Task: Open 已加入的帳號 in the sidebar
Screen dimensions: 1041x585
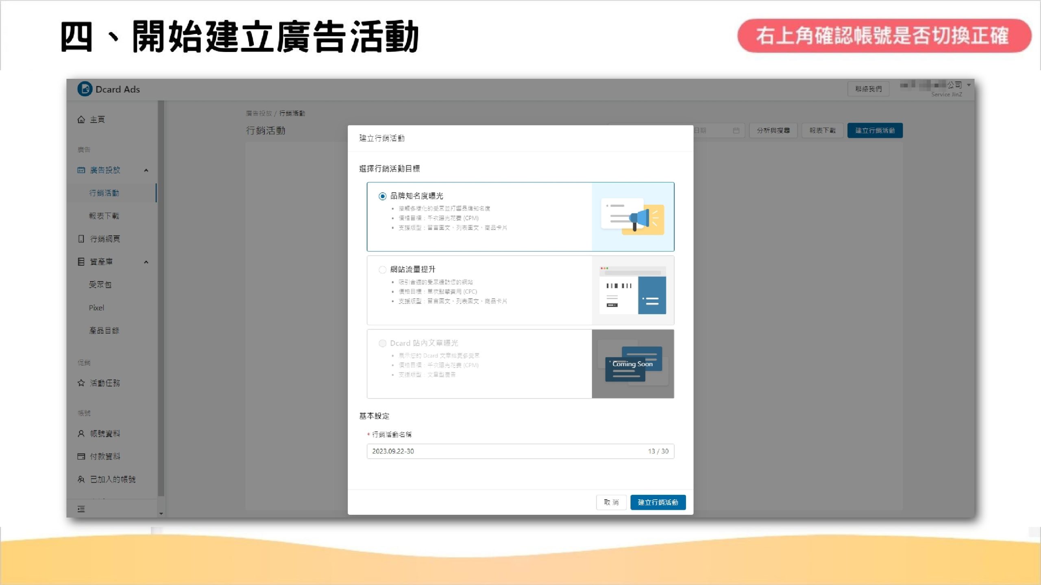Action: click(x=112, y=480)
